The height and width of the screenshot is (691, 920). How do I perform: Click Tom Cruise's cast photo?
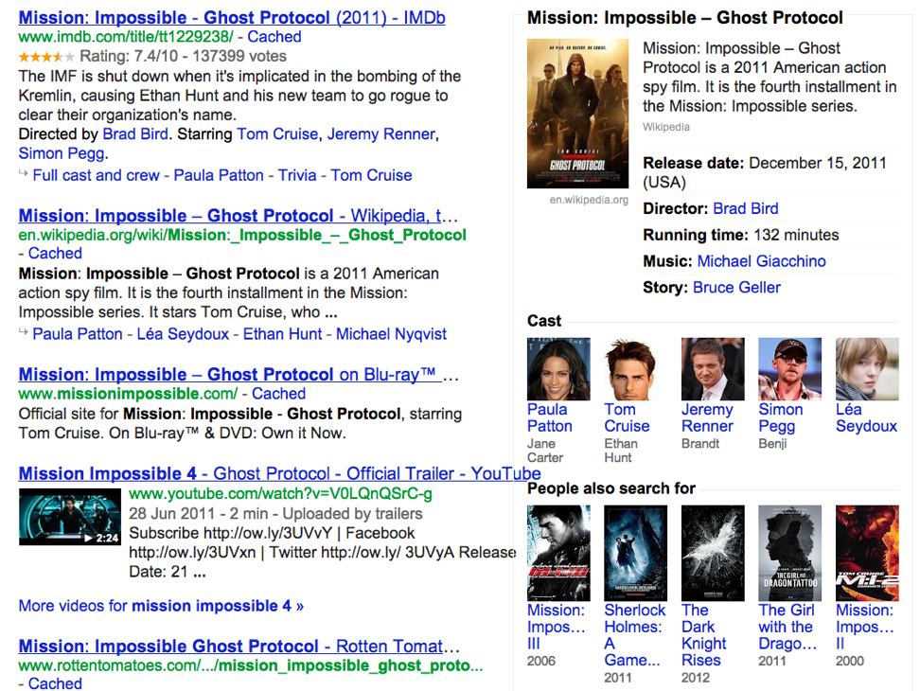[636, 369]
